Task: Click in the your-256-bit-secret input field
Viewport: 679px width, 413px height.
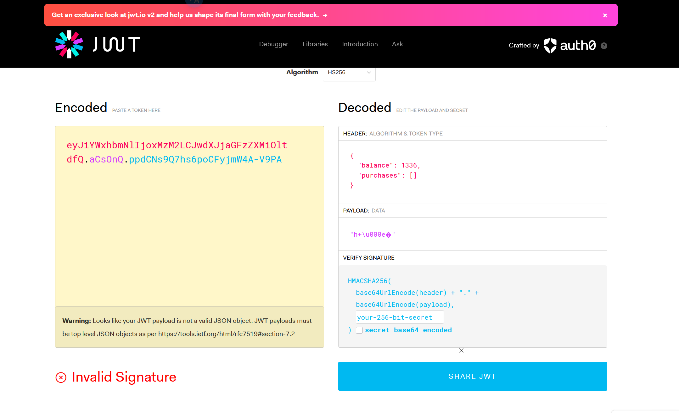Action: point(399,317)
